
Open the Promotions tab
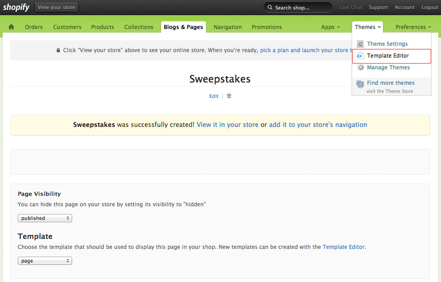[267, 27]
